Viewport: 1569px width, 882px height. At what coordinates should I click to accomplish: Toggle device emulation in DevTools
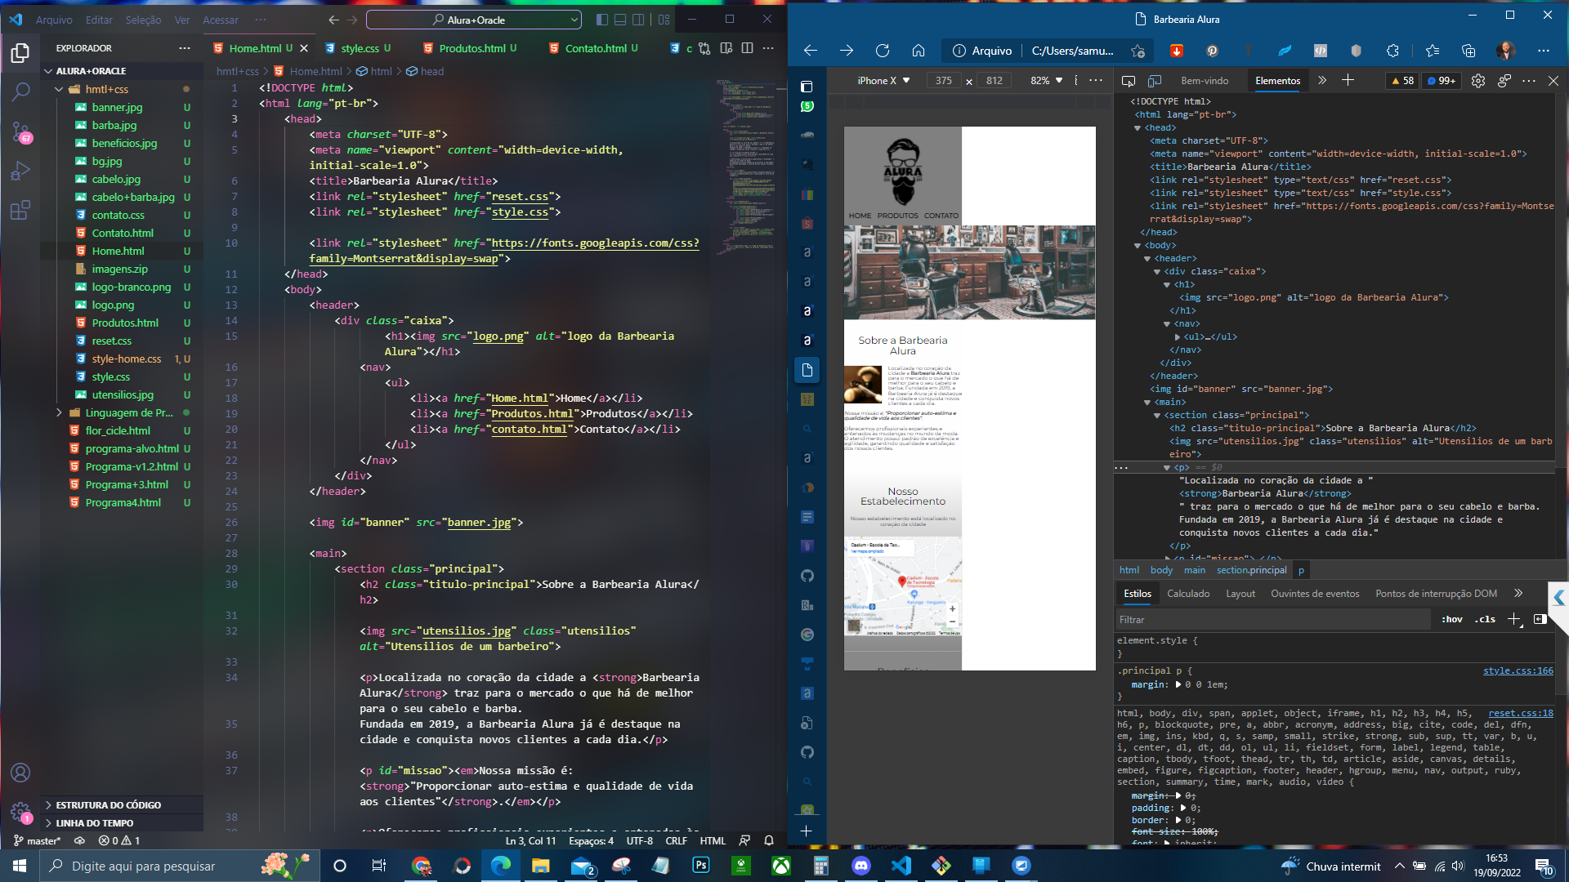1155,81
